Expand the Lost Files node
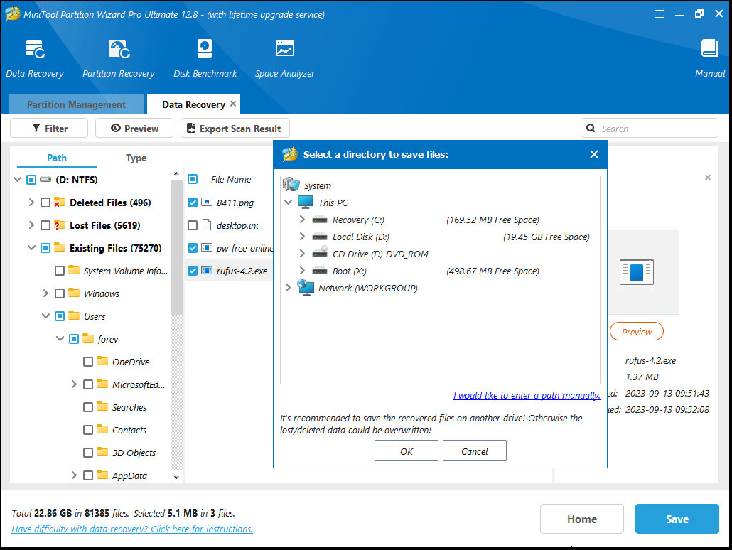The height and width of the screenshot is (550, 732). click(x=31, y=225)
